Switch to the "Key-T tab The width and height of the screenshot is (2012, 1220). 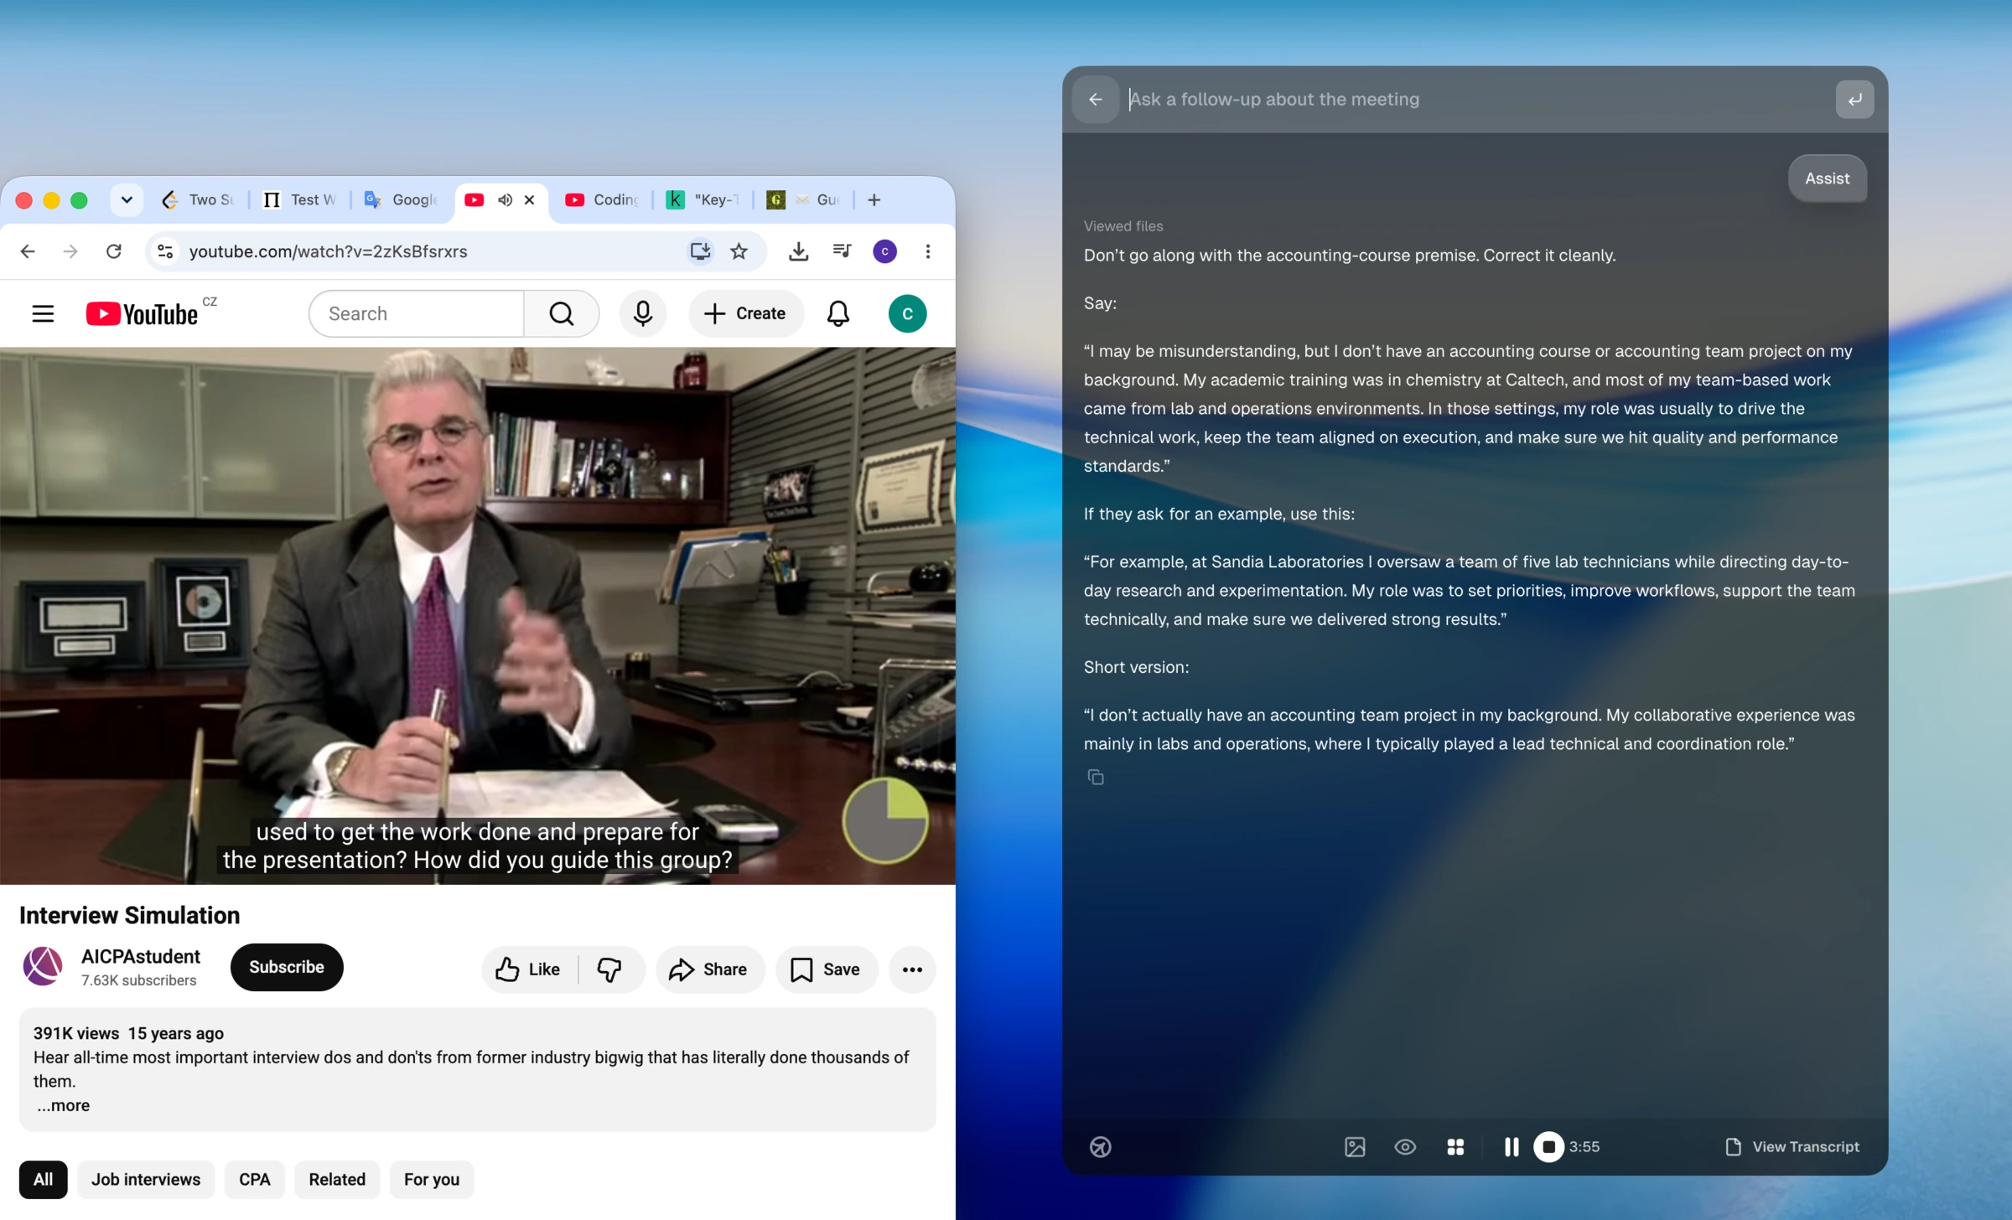point(703,199)
